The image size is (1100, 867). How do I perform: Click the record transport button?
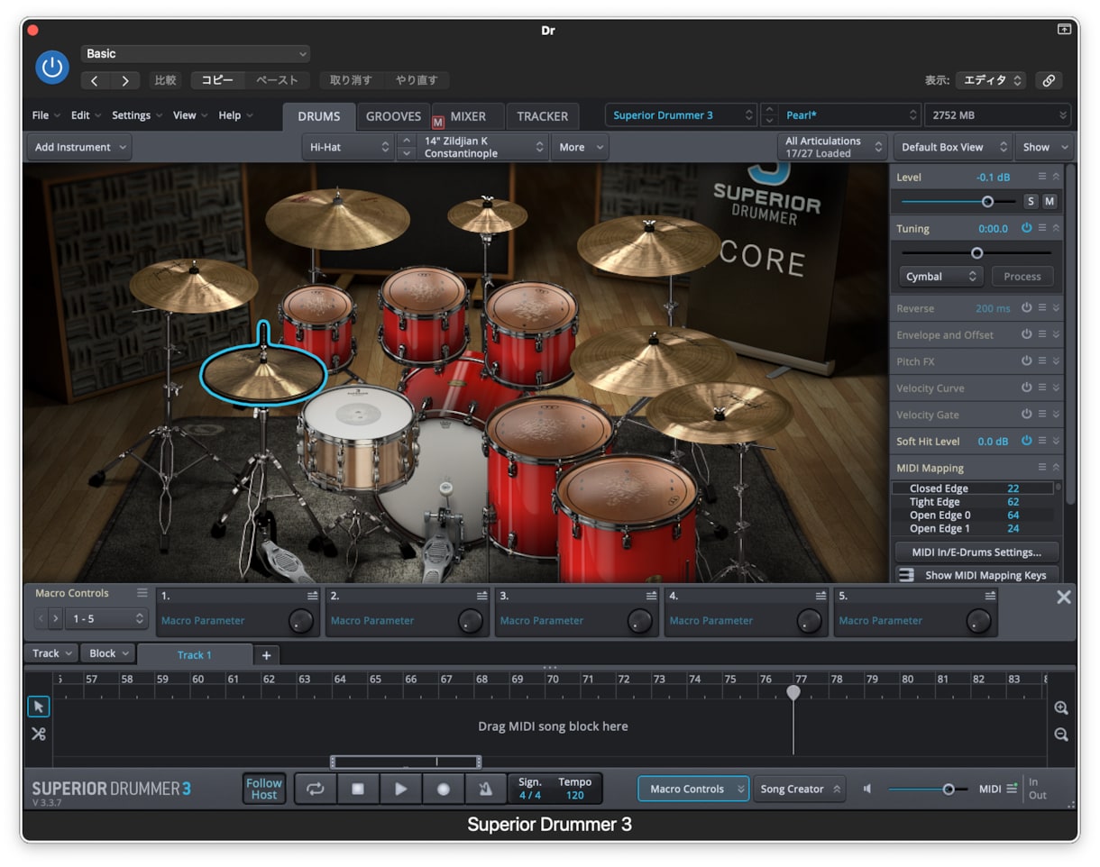click(x=443, y=789)
